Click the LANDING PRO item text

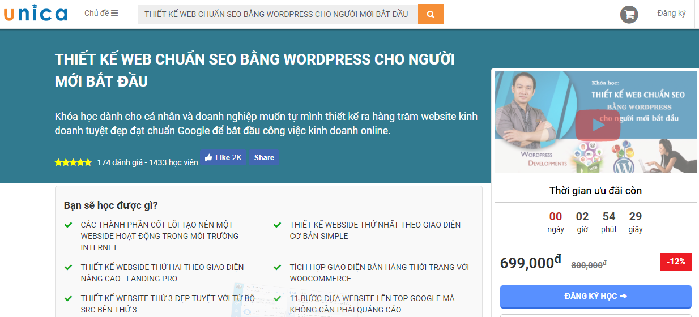pyautogui.click(x=162, y=273)
